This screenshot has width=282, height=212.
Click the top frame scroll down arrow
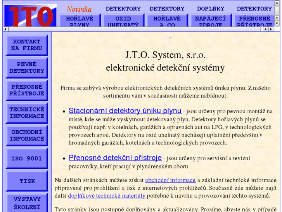pyautogui.click(x=277, y=24)
